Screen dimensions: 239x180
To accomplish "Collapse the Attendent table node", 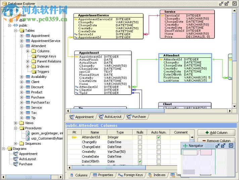I will click(21, 46).
